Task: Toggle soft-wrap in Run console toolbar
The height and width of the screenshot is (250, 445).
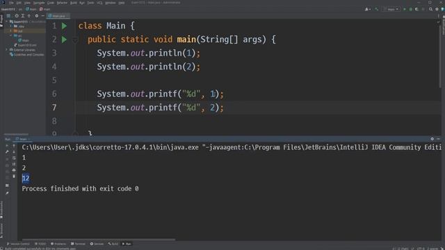Action: (14, 158)
